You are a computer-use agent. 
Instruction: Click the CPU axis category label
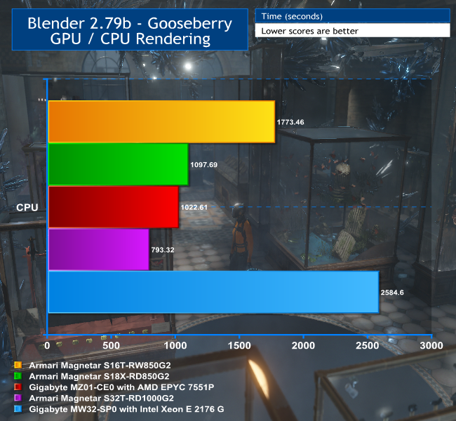pyautogui.click(x=27, y=208)
